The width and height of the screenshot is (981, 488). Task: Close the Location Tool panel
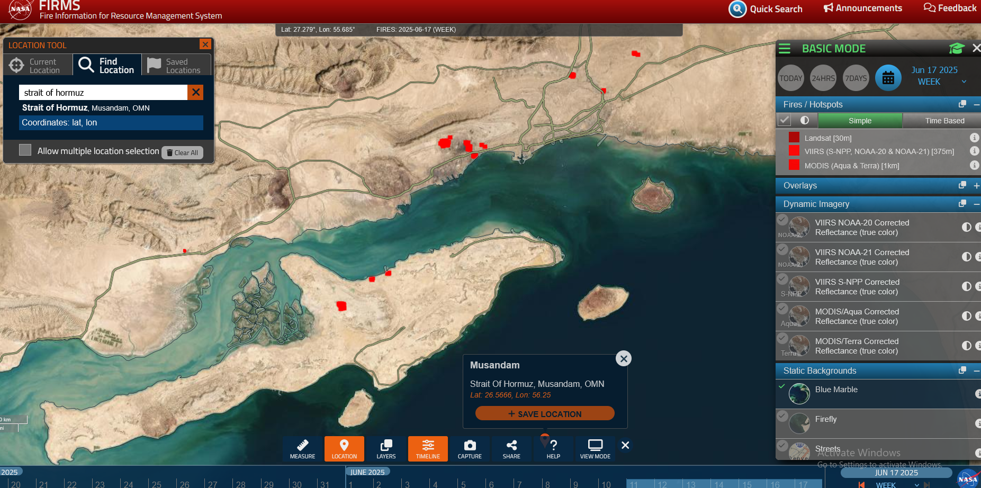(x=205, y=44)
